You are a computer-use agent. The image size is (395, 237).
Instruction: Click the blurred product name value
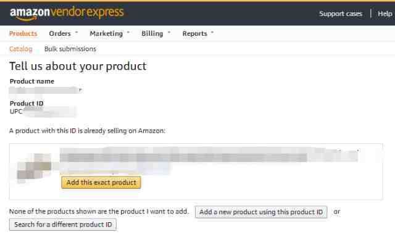45,90
